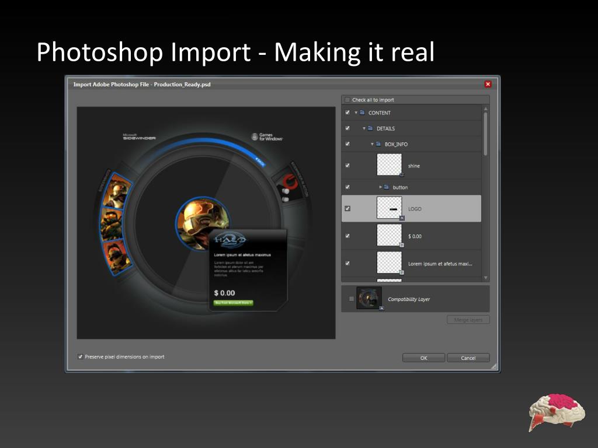Click the 'BOX_INFO' group label

(x=397, y=144)
